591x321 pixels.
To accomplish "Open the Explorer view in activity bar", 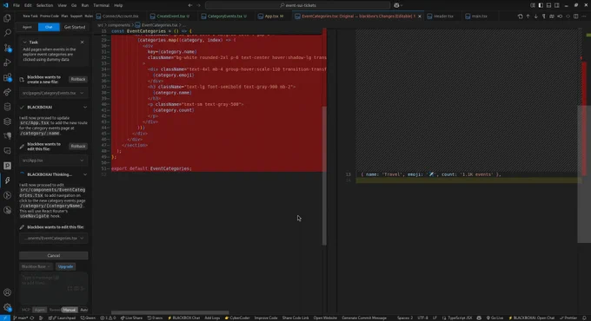I will 7,18.
